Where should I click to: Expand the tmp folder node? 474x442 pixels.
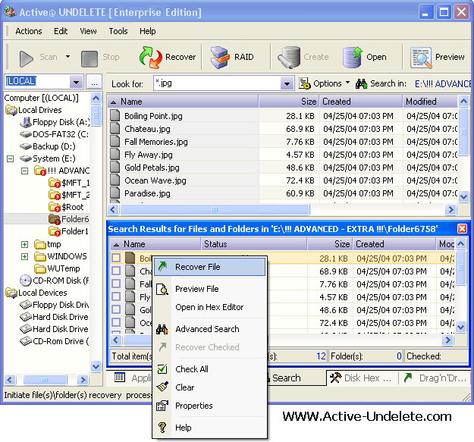tap(24, 244)
